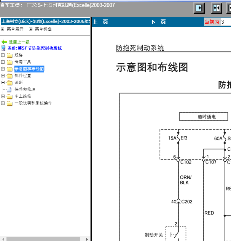
Task: Click the current page number input field
Action: coord(225,22)
